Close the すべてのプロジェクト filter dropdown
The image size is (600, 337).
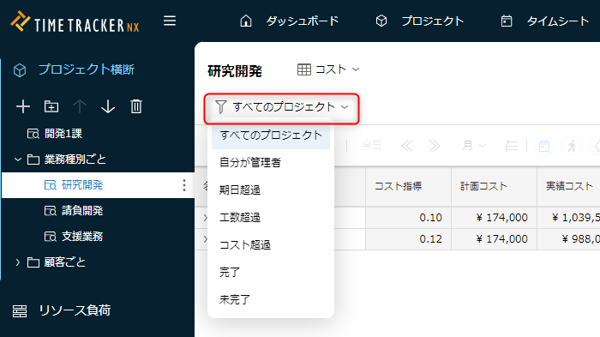click(x=282, y=107)
